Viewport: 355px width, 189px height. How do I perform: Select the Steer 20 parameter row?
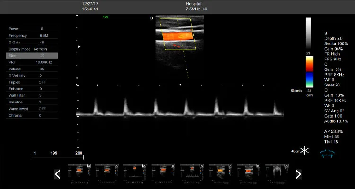coord(32,56)
